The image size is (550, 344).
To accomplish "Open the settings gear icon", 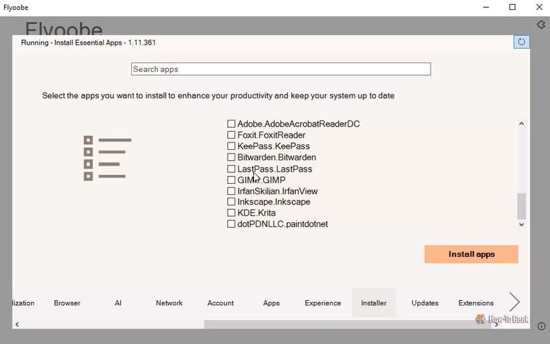I will [541, 25].
